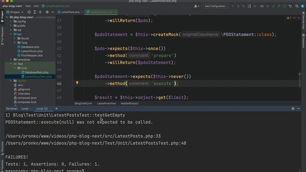Click the Debug bug icon
This screenshot has height=172, width=306.
point(238,6)
